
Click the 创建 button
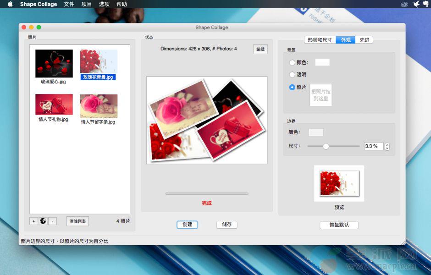(187, 225)
